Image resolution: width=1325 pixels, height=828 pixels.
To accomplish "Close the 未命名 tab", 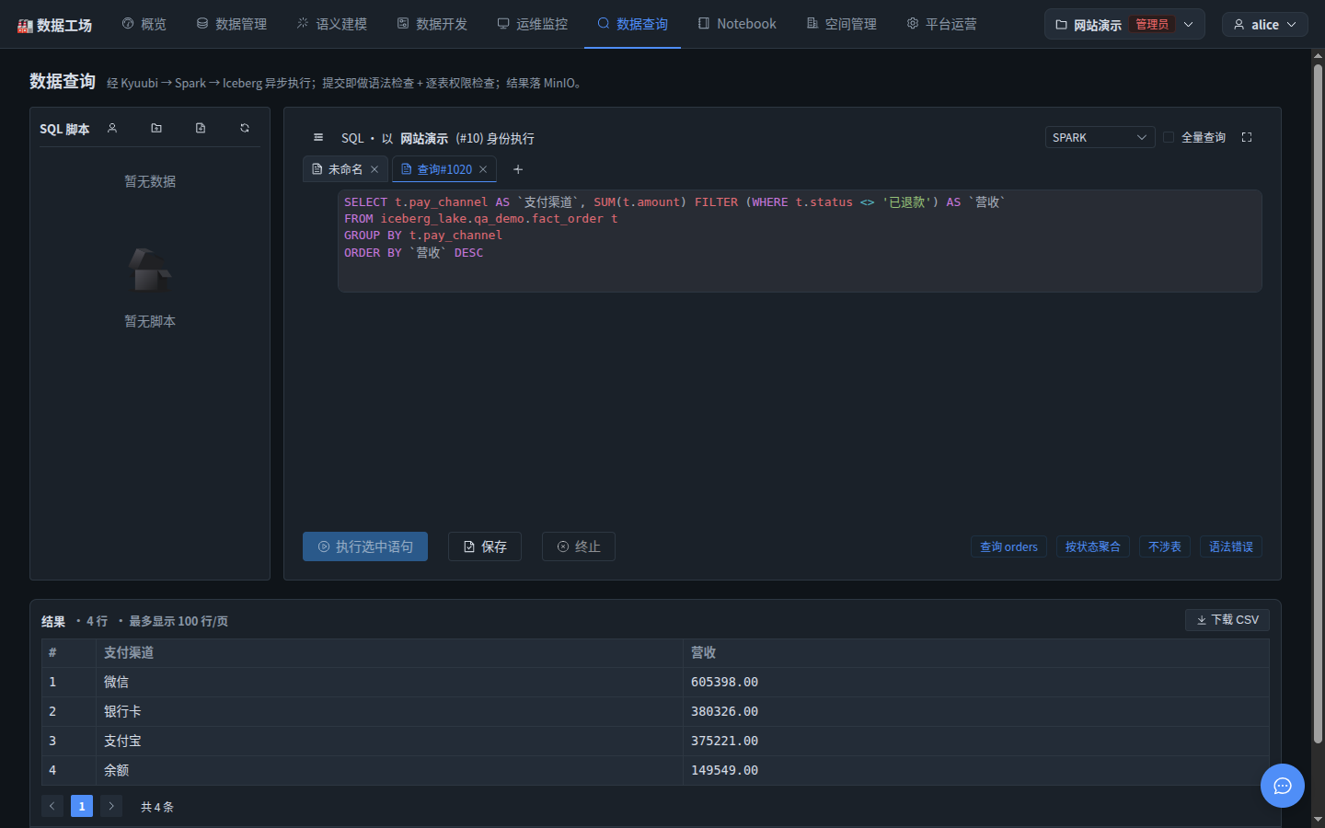I will [x=374, y=169].
